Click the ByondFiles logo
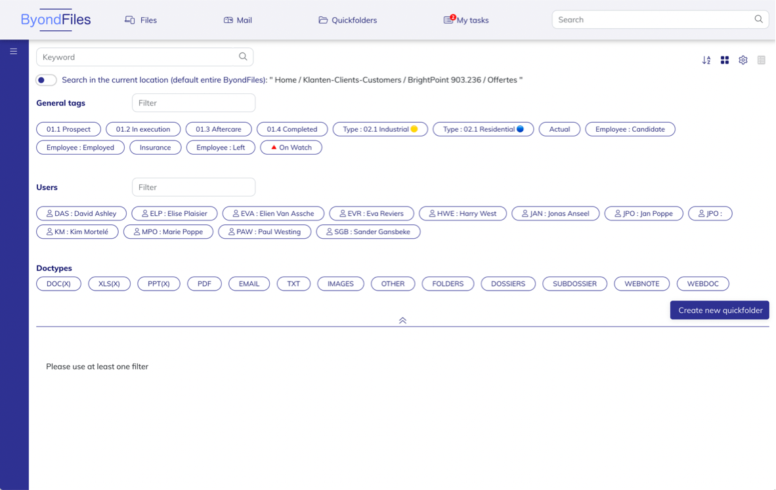Image resolution: width=776 pixels, height=490 pixels. coord(56,20)
